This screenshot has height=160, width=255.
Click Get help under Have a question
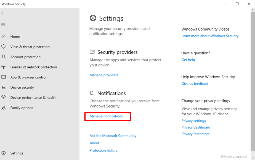(x=188, y=60)
